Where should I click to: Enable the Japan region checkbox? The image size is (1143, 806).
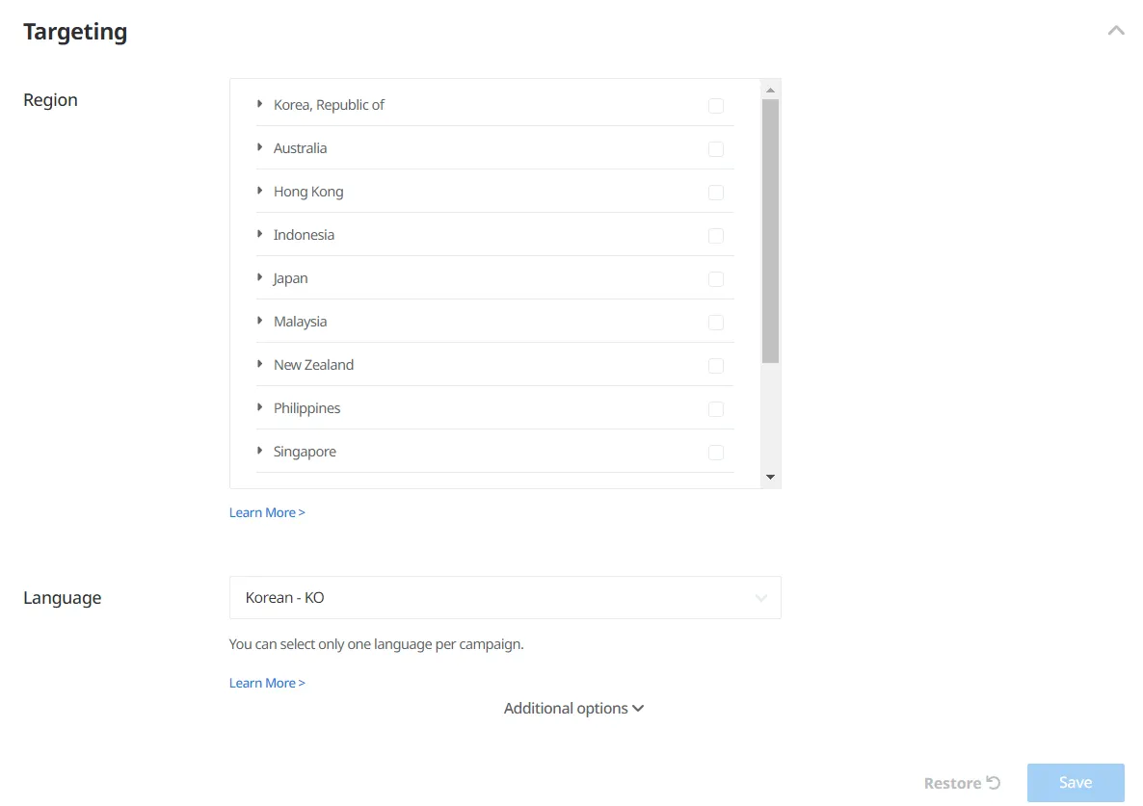click(715, 279)
